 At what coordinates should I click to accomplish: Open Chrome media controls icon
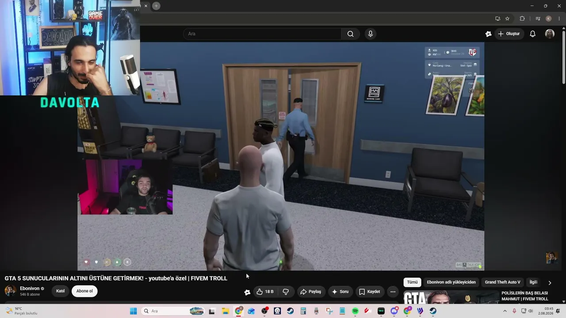(538, 19)
